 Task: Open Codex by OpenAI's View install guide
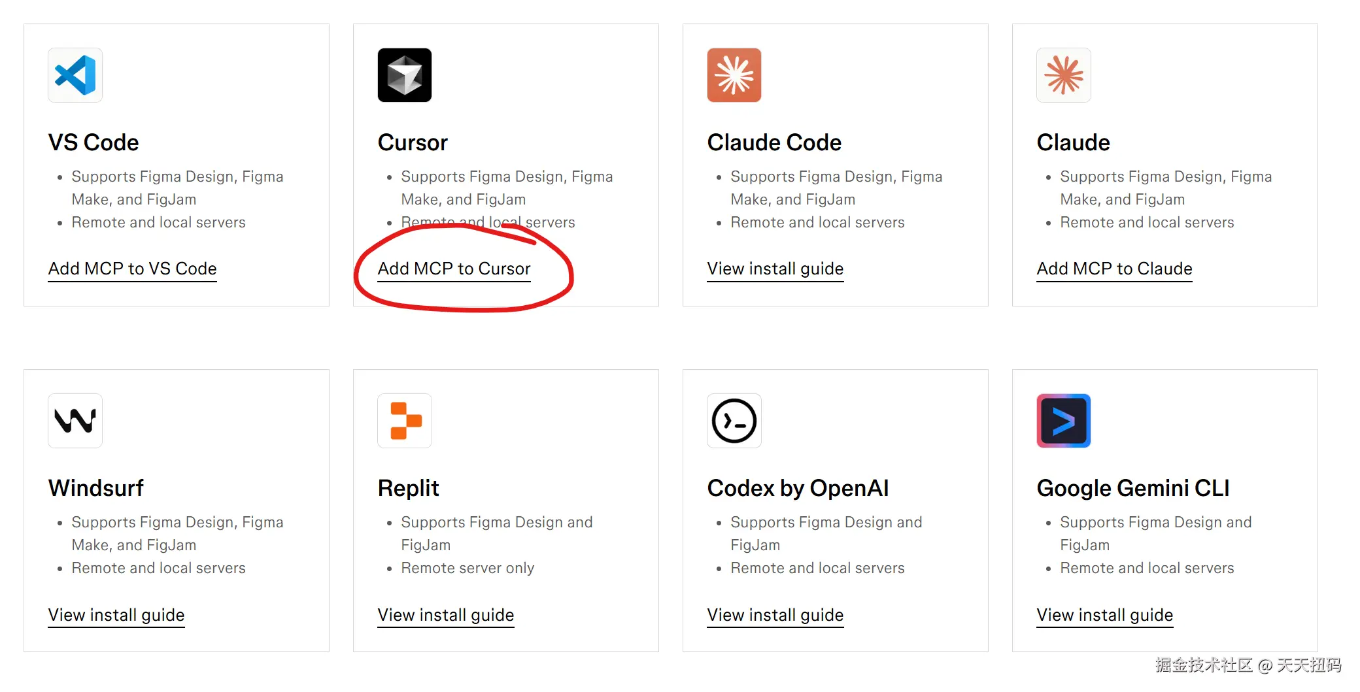tap(775, 615)
